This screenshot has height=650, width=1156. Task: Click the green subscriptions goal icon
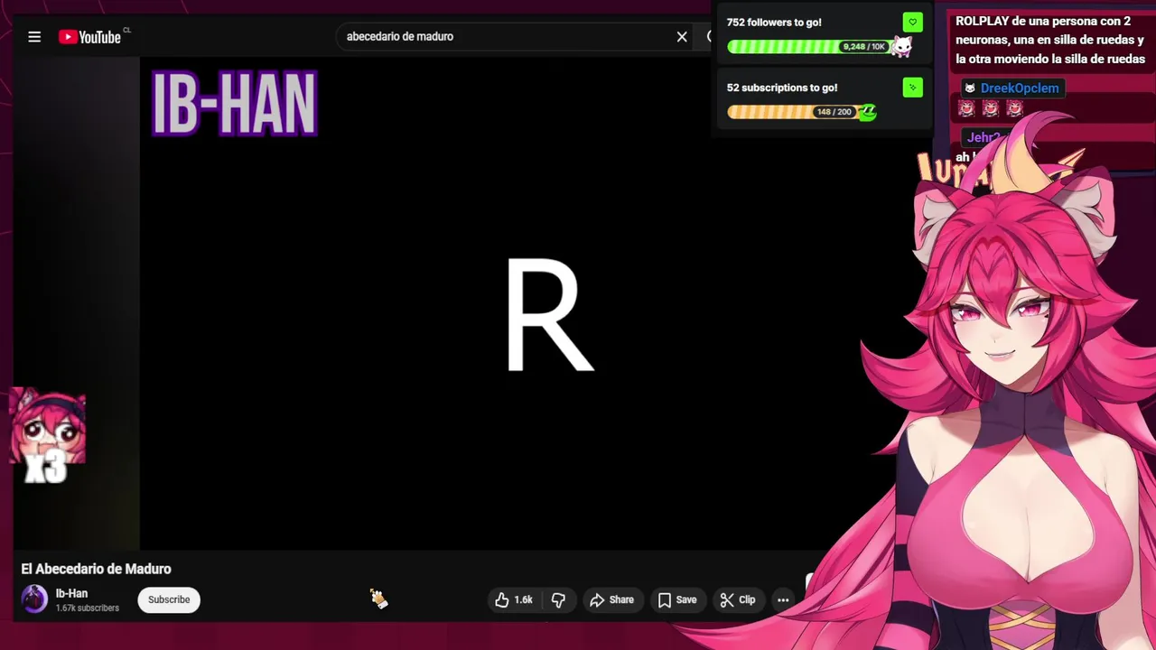click(x=912, y=88)
